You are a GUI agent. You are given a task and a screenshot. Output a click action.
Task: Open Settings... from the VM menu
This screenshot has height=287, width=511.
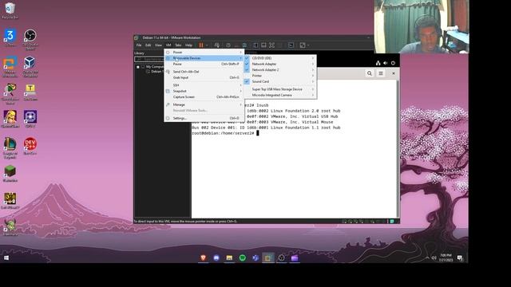coord(204,118)
